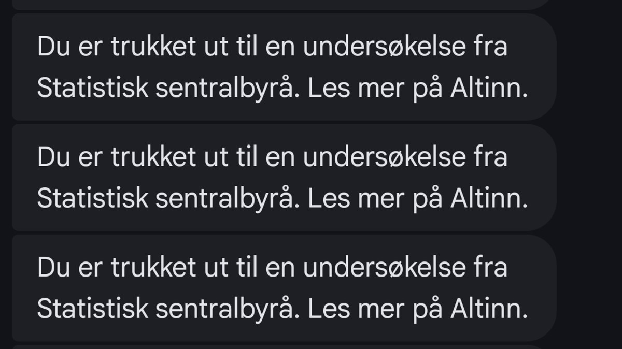
Task: Tap the middle Statistisk sentralbyrå message bubble
Action: (284, 177)
